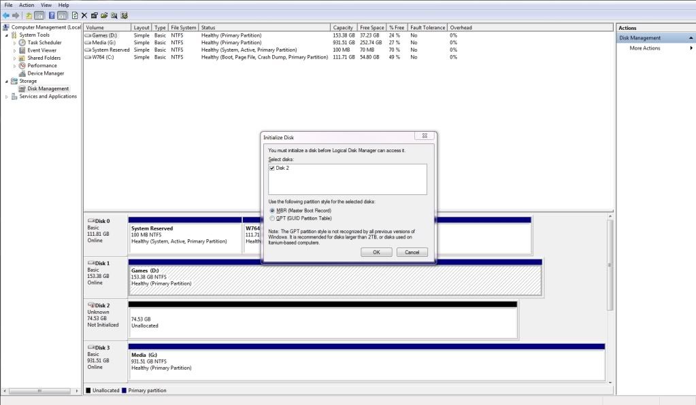Sort by the Capacity column header
The image size is (696, 405).
pos(344,27)
